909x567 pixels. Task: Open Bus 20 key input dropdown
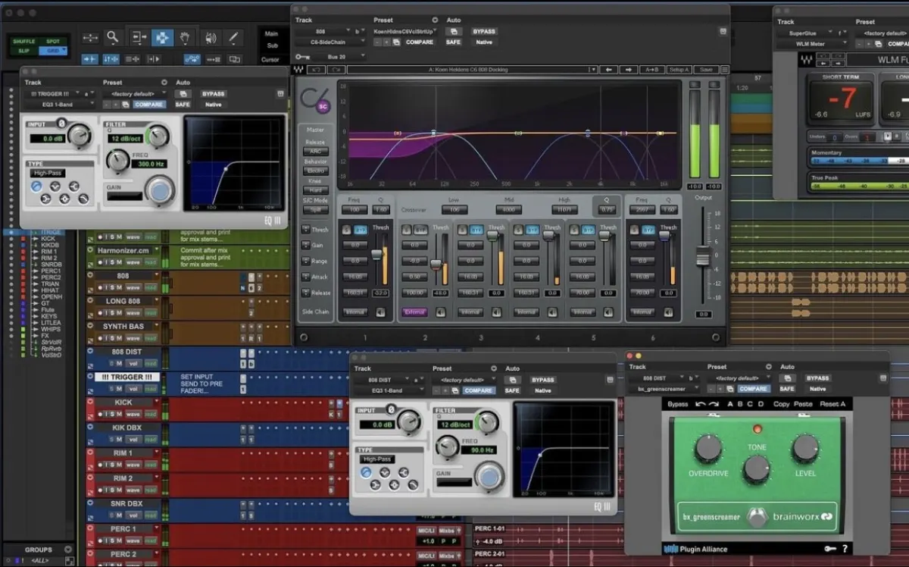pyautogui.click(x=339, y=56)
